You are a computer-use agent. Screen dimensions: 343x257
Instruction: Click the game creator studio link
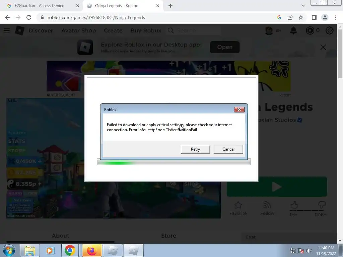coord(276,120)
